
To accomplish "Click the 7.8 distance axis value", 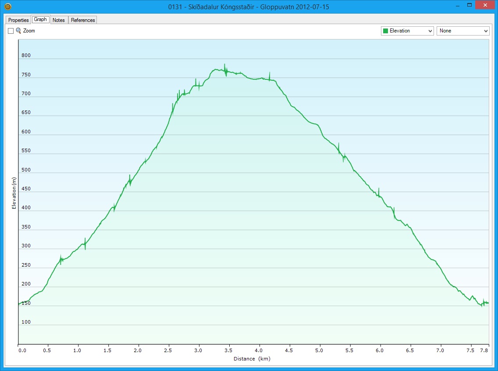I will [x=484, y=350].
